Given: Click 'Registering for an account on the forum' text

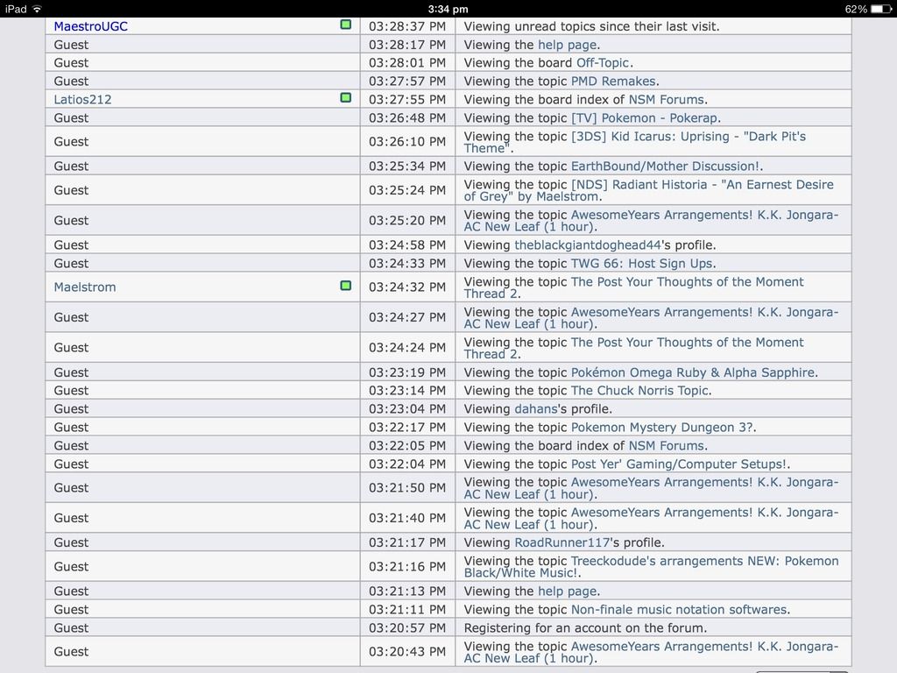Looking at the screenshot, I should pos(585,627).
